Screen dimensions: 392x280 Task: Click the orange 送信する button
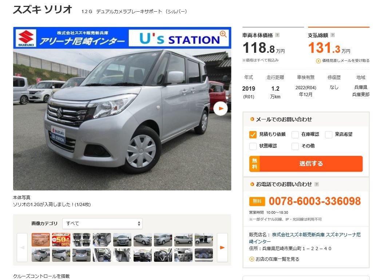pyautogui.click(x=306, y=164)
